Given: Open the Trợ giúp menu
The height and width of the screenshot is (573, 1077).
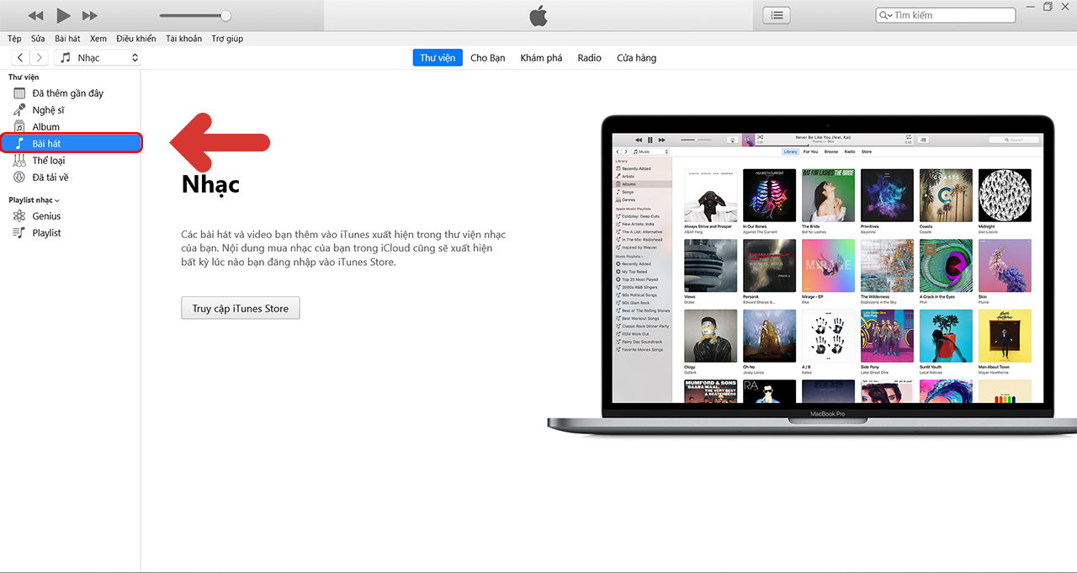Looking at the screenshot, I should click(x=227, y=39).
